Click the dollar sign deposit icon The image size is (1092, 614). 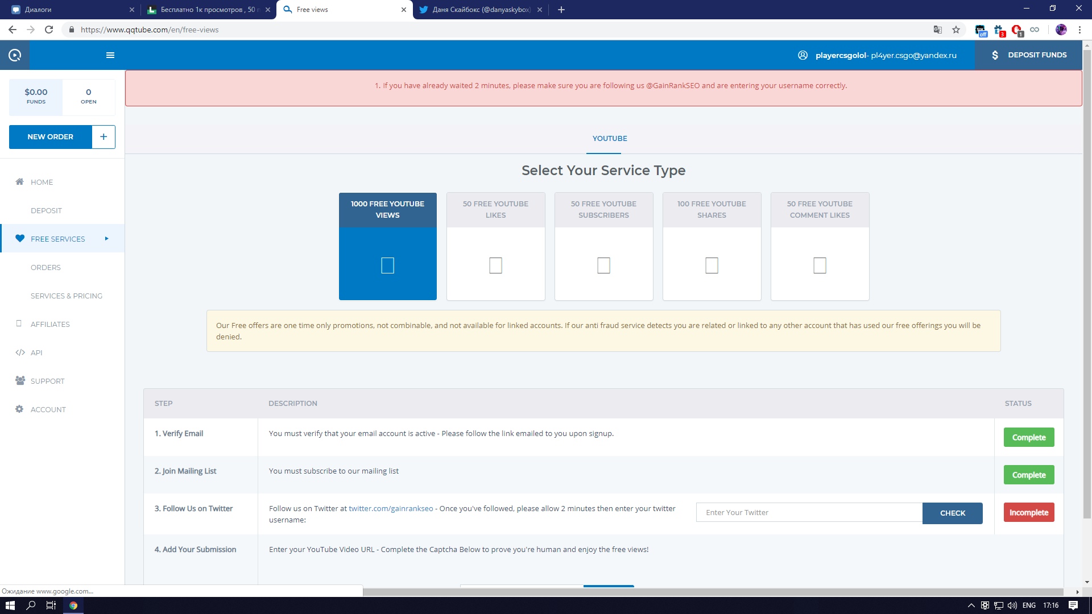tap(995, 55)
